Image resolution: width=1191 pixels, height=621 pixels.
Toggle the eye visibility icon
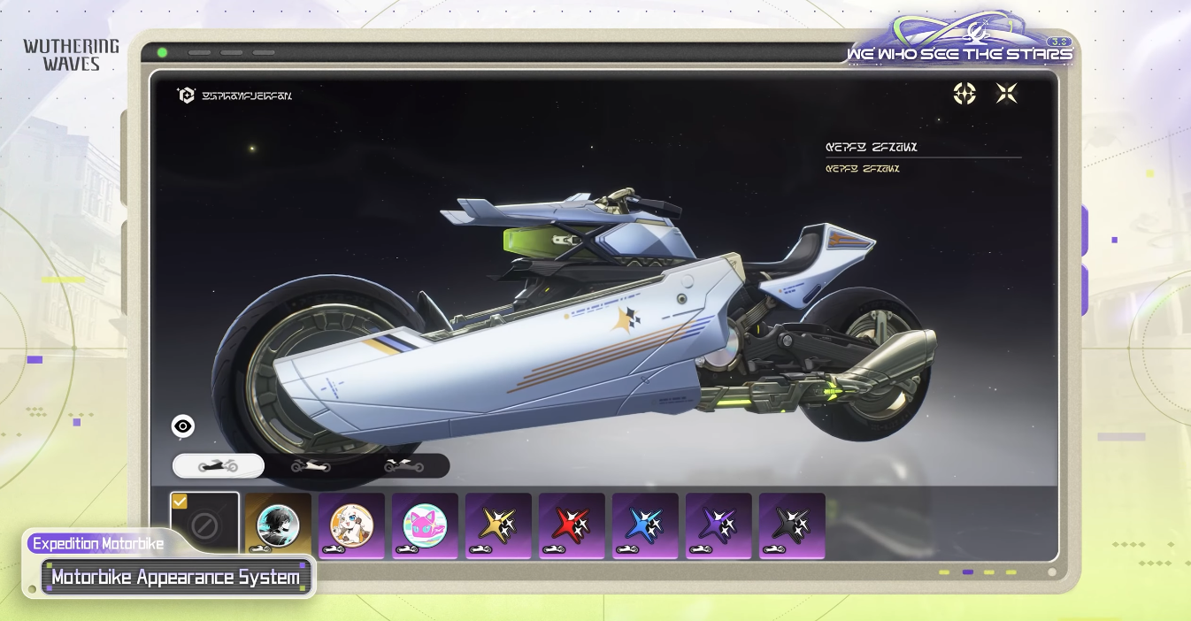point(183,426)
